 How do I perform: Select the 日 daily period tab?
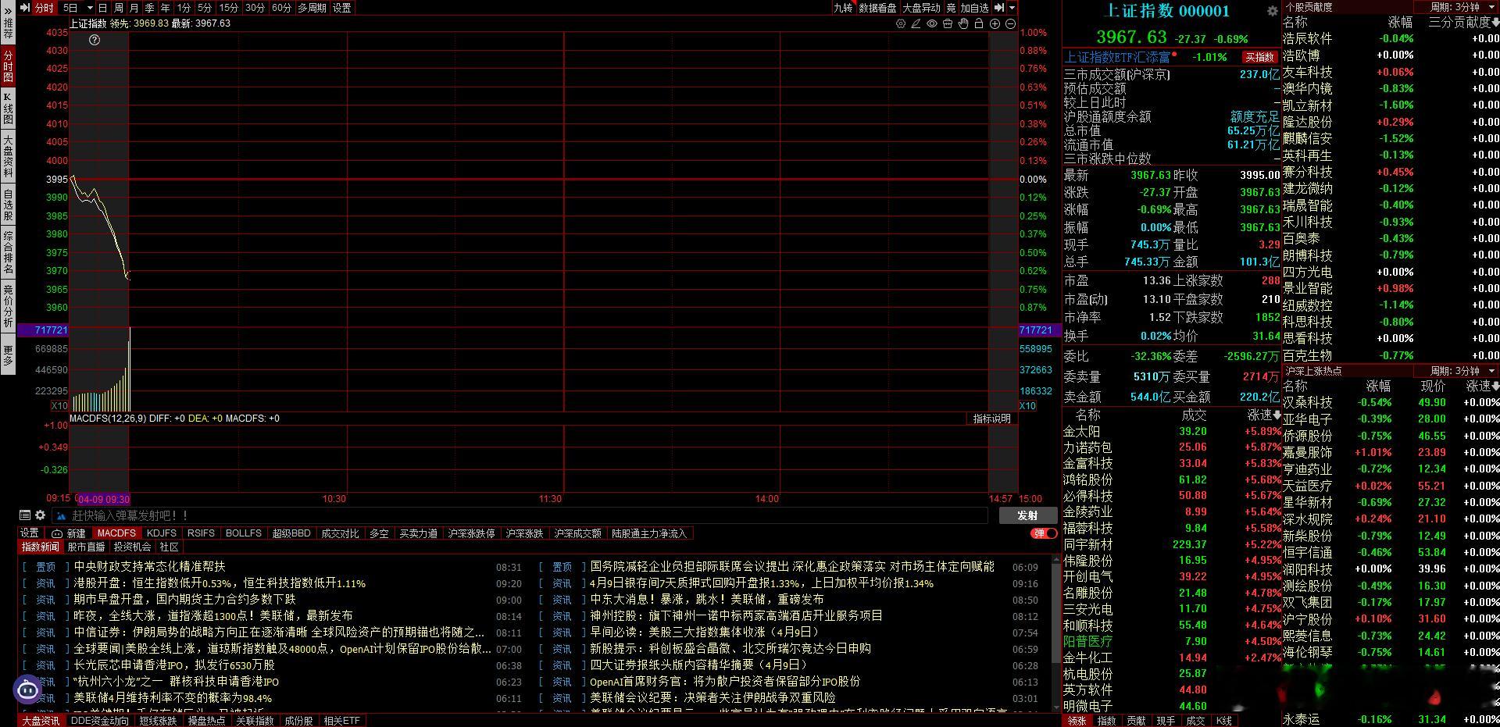click(x=102, y=8)
